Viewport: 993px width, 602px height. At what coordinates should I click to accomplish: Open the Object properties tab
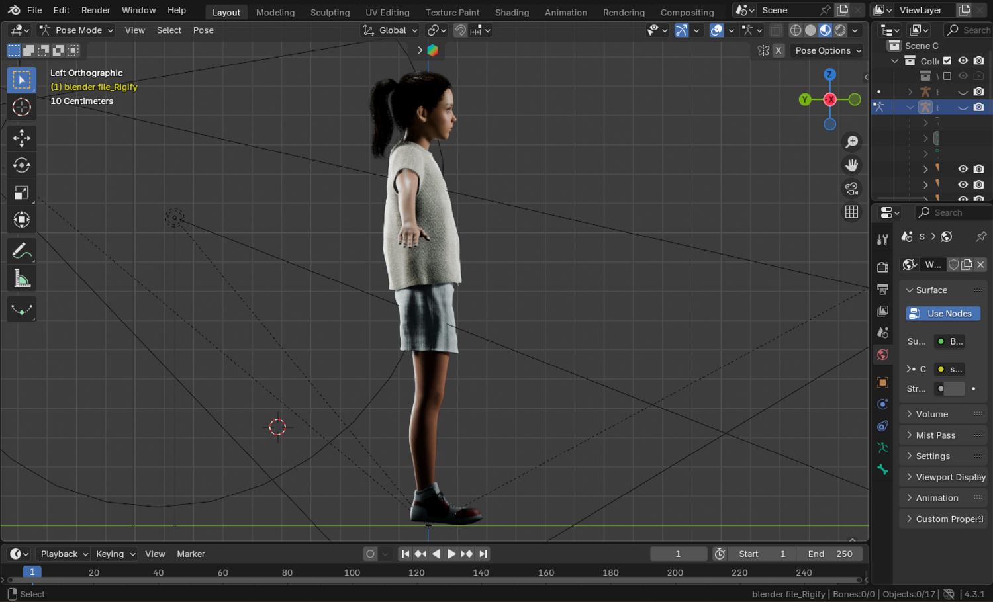click(x=882, y=382)
